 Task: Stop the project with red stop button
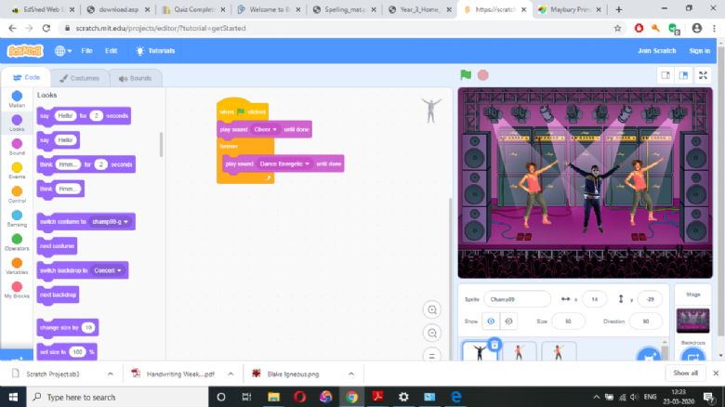tap(482, 75)
